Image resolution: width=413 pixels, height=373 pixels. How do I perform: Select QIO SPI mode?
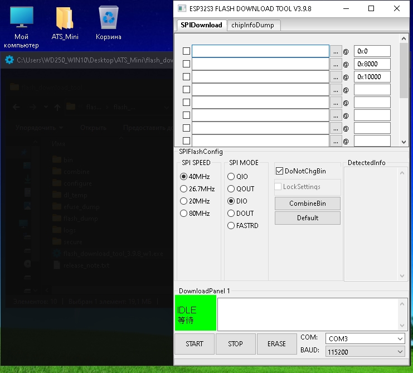237,177
